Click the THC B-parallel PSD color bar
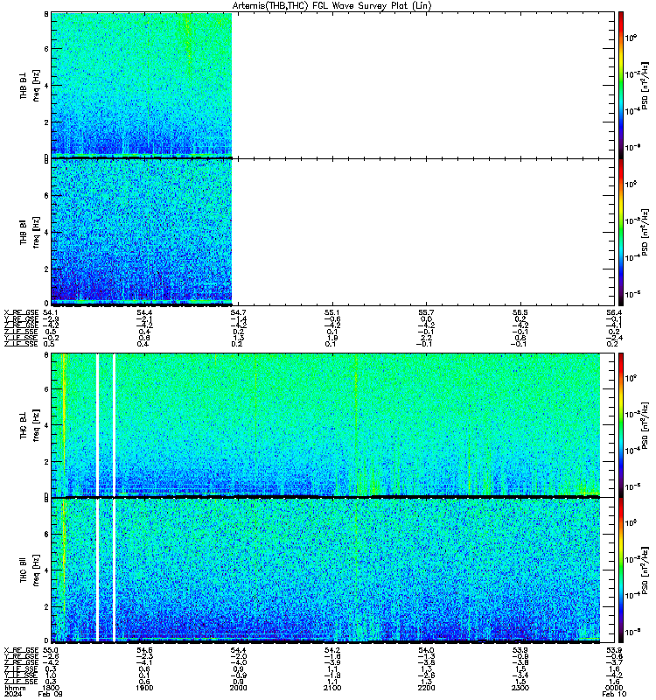 621,570
